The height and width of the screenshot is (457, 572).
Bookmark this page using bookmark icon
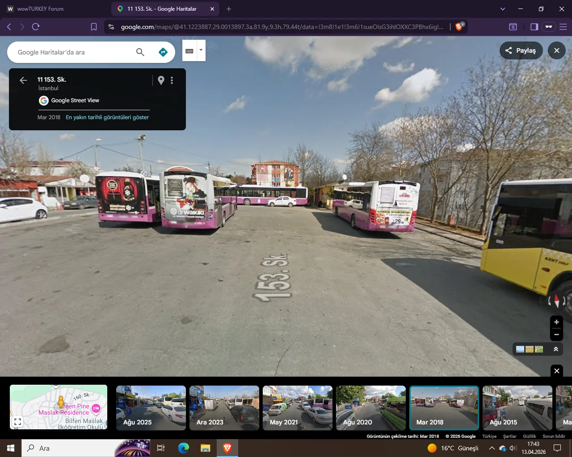94,27
